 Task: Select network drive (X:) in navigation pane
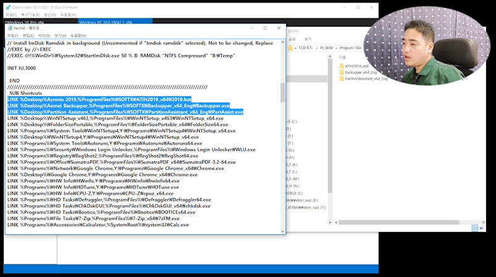pyautogui.click(x=302, y=200)
